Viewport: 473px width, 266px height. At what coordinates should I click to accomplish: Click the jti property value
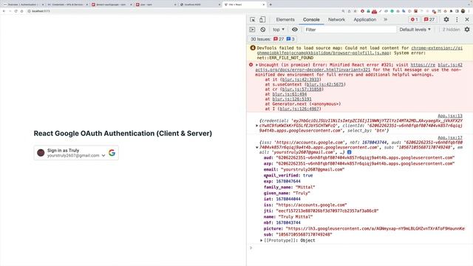click(x=327, y=211)
